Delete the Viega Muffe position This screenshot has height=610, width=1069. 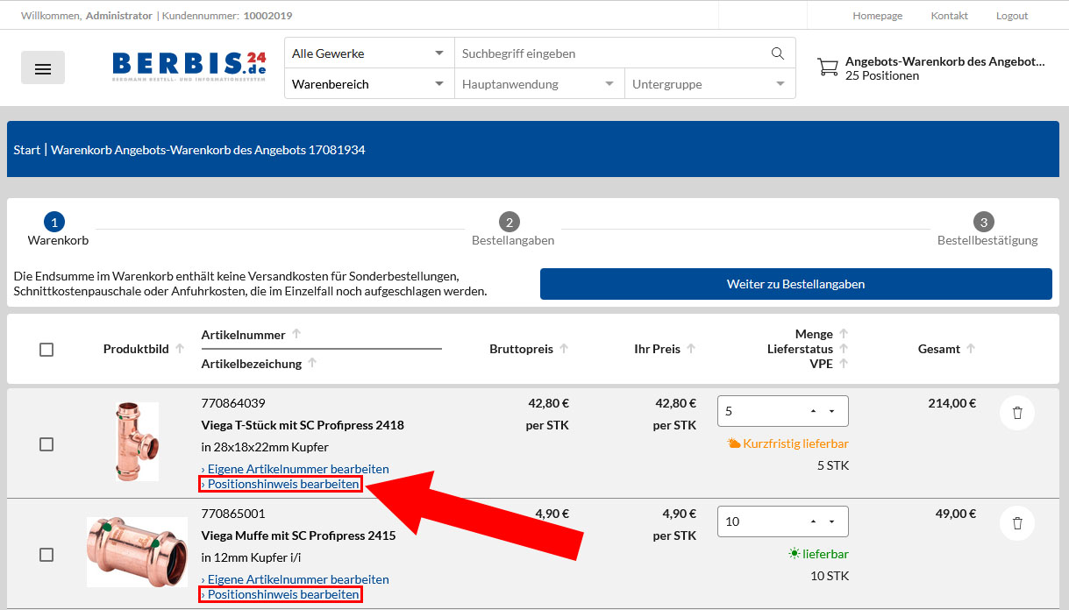(1017, 523)
